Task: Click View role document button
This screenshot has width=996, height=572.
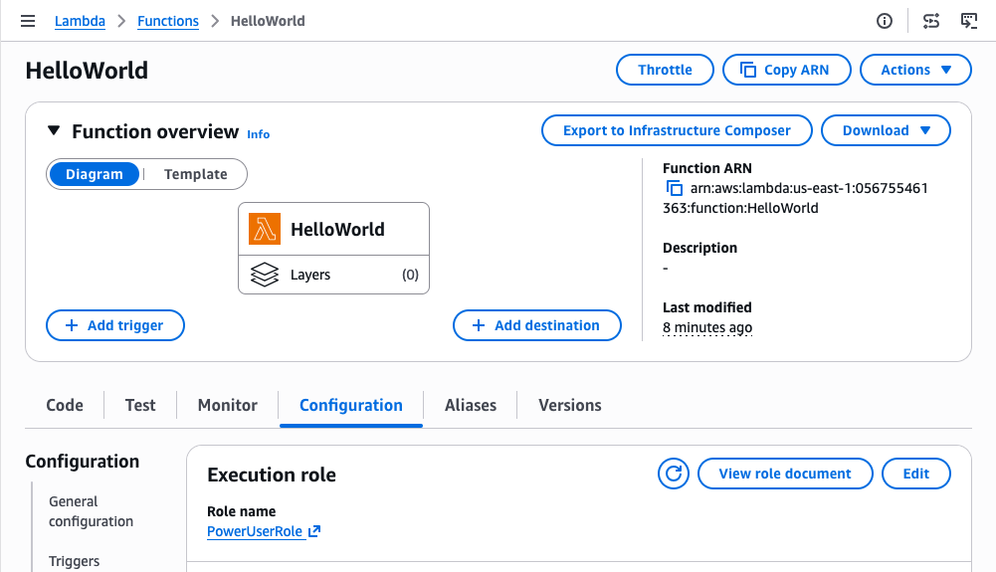Action: point(785,474)
